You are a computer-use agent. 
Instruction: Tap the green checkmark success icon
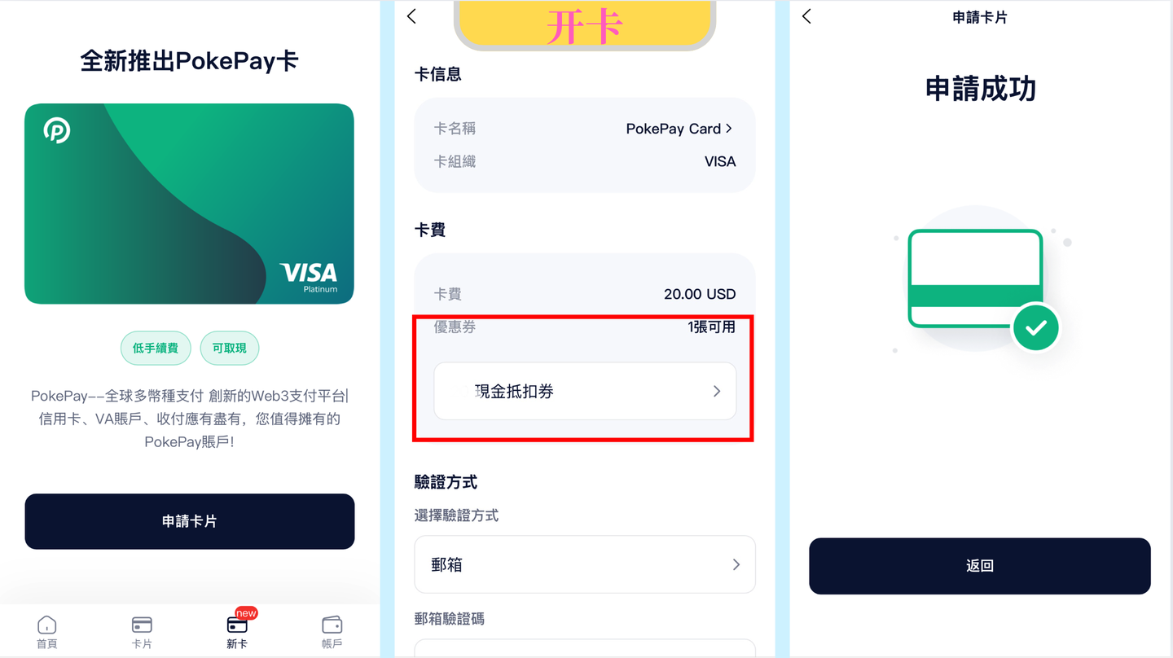pyautogui.click(x=1035, y=328)
